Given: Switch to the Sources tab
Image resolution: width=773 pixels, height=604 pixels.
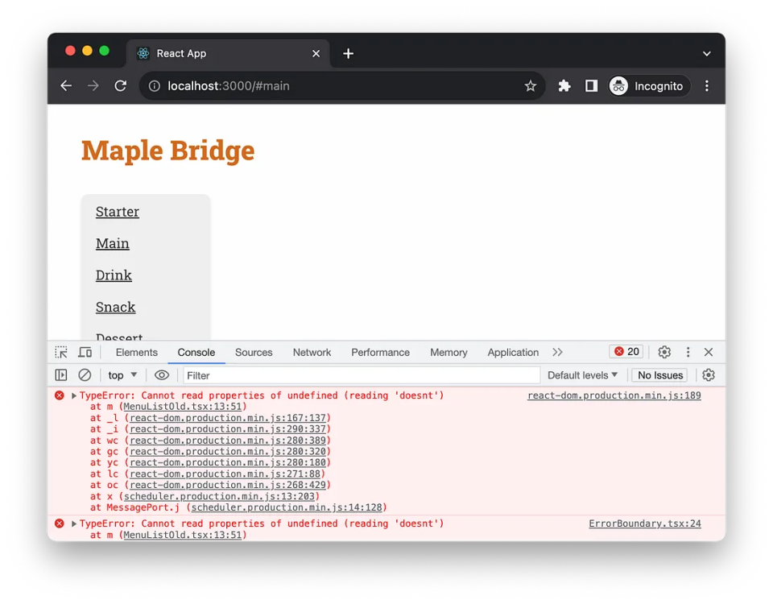Looking at the screenshot, I should pyautogui.click(x=254, y=352).
